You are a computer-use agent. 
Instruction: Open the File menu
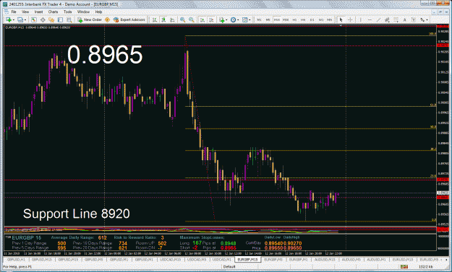click(x=14, y=12)
